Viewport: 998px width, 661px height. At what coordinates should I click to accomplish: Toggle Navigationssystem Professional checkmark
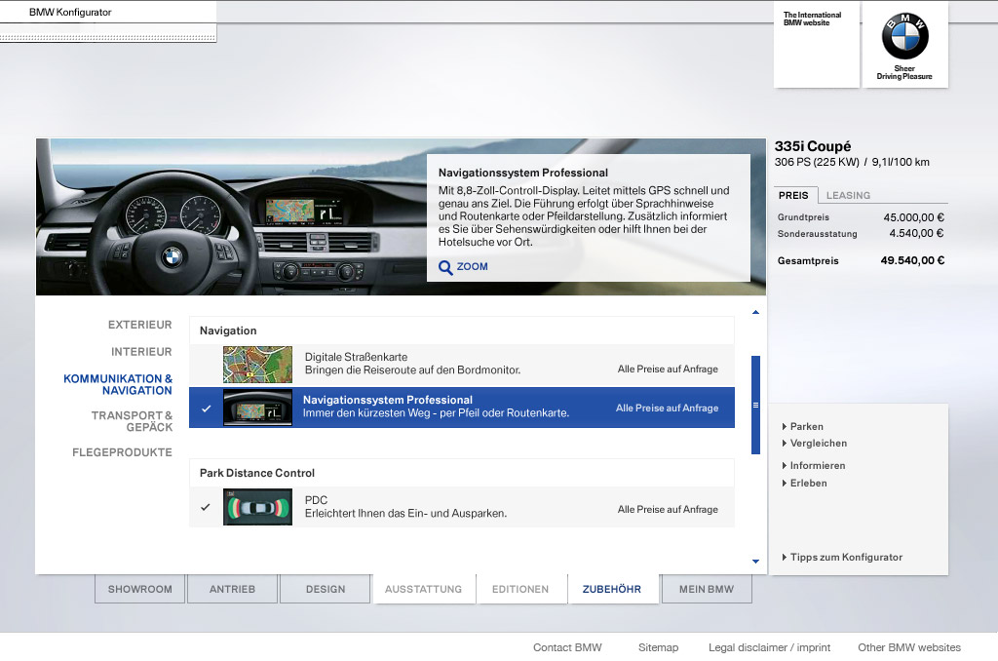207,408
